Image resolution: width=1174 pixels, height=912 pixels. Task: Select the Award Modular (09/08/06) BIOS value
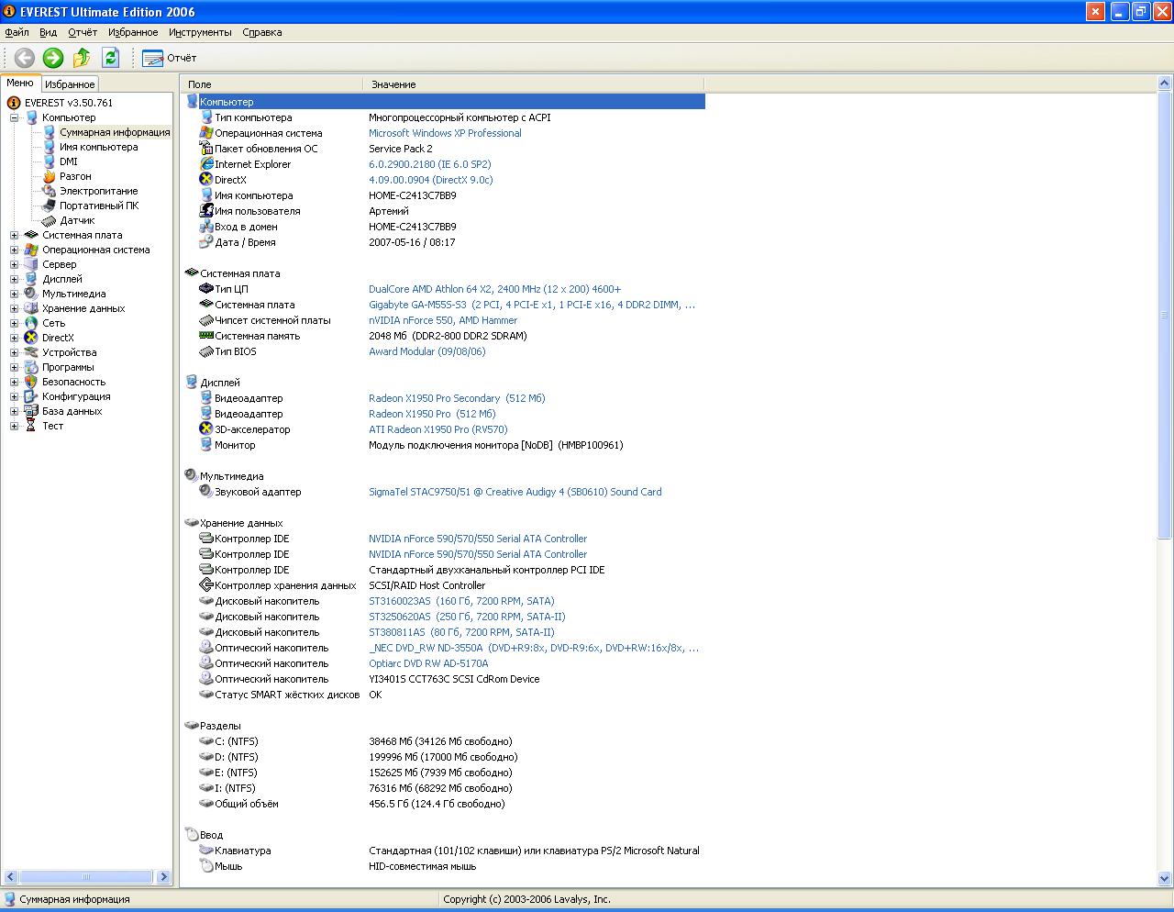[x=427, y=351]
